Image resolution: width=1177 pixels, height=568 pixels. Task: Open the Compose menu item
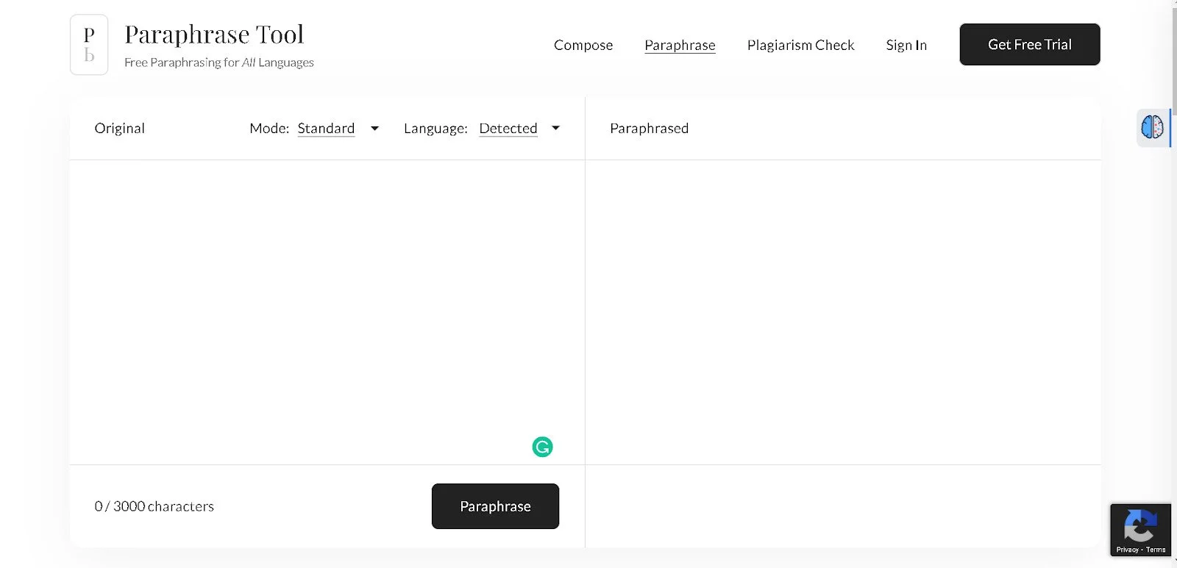583,45
